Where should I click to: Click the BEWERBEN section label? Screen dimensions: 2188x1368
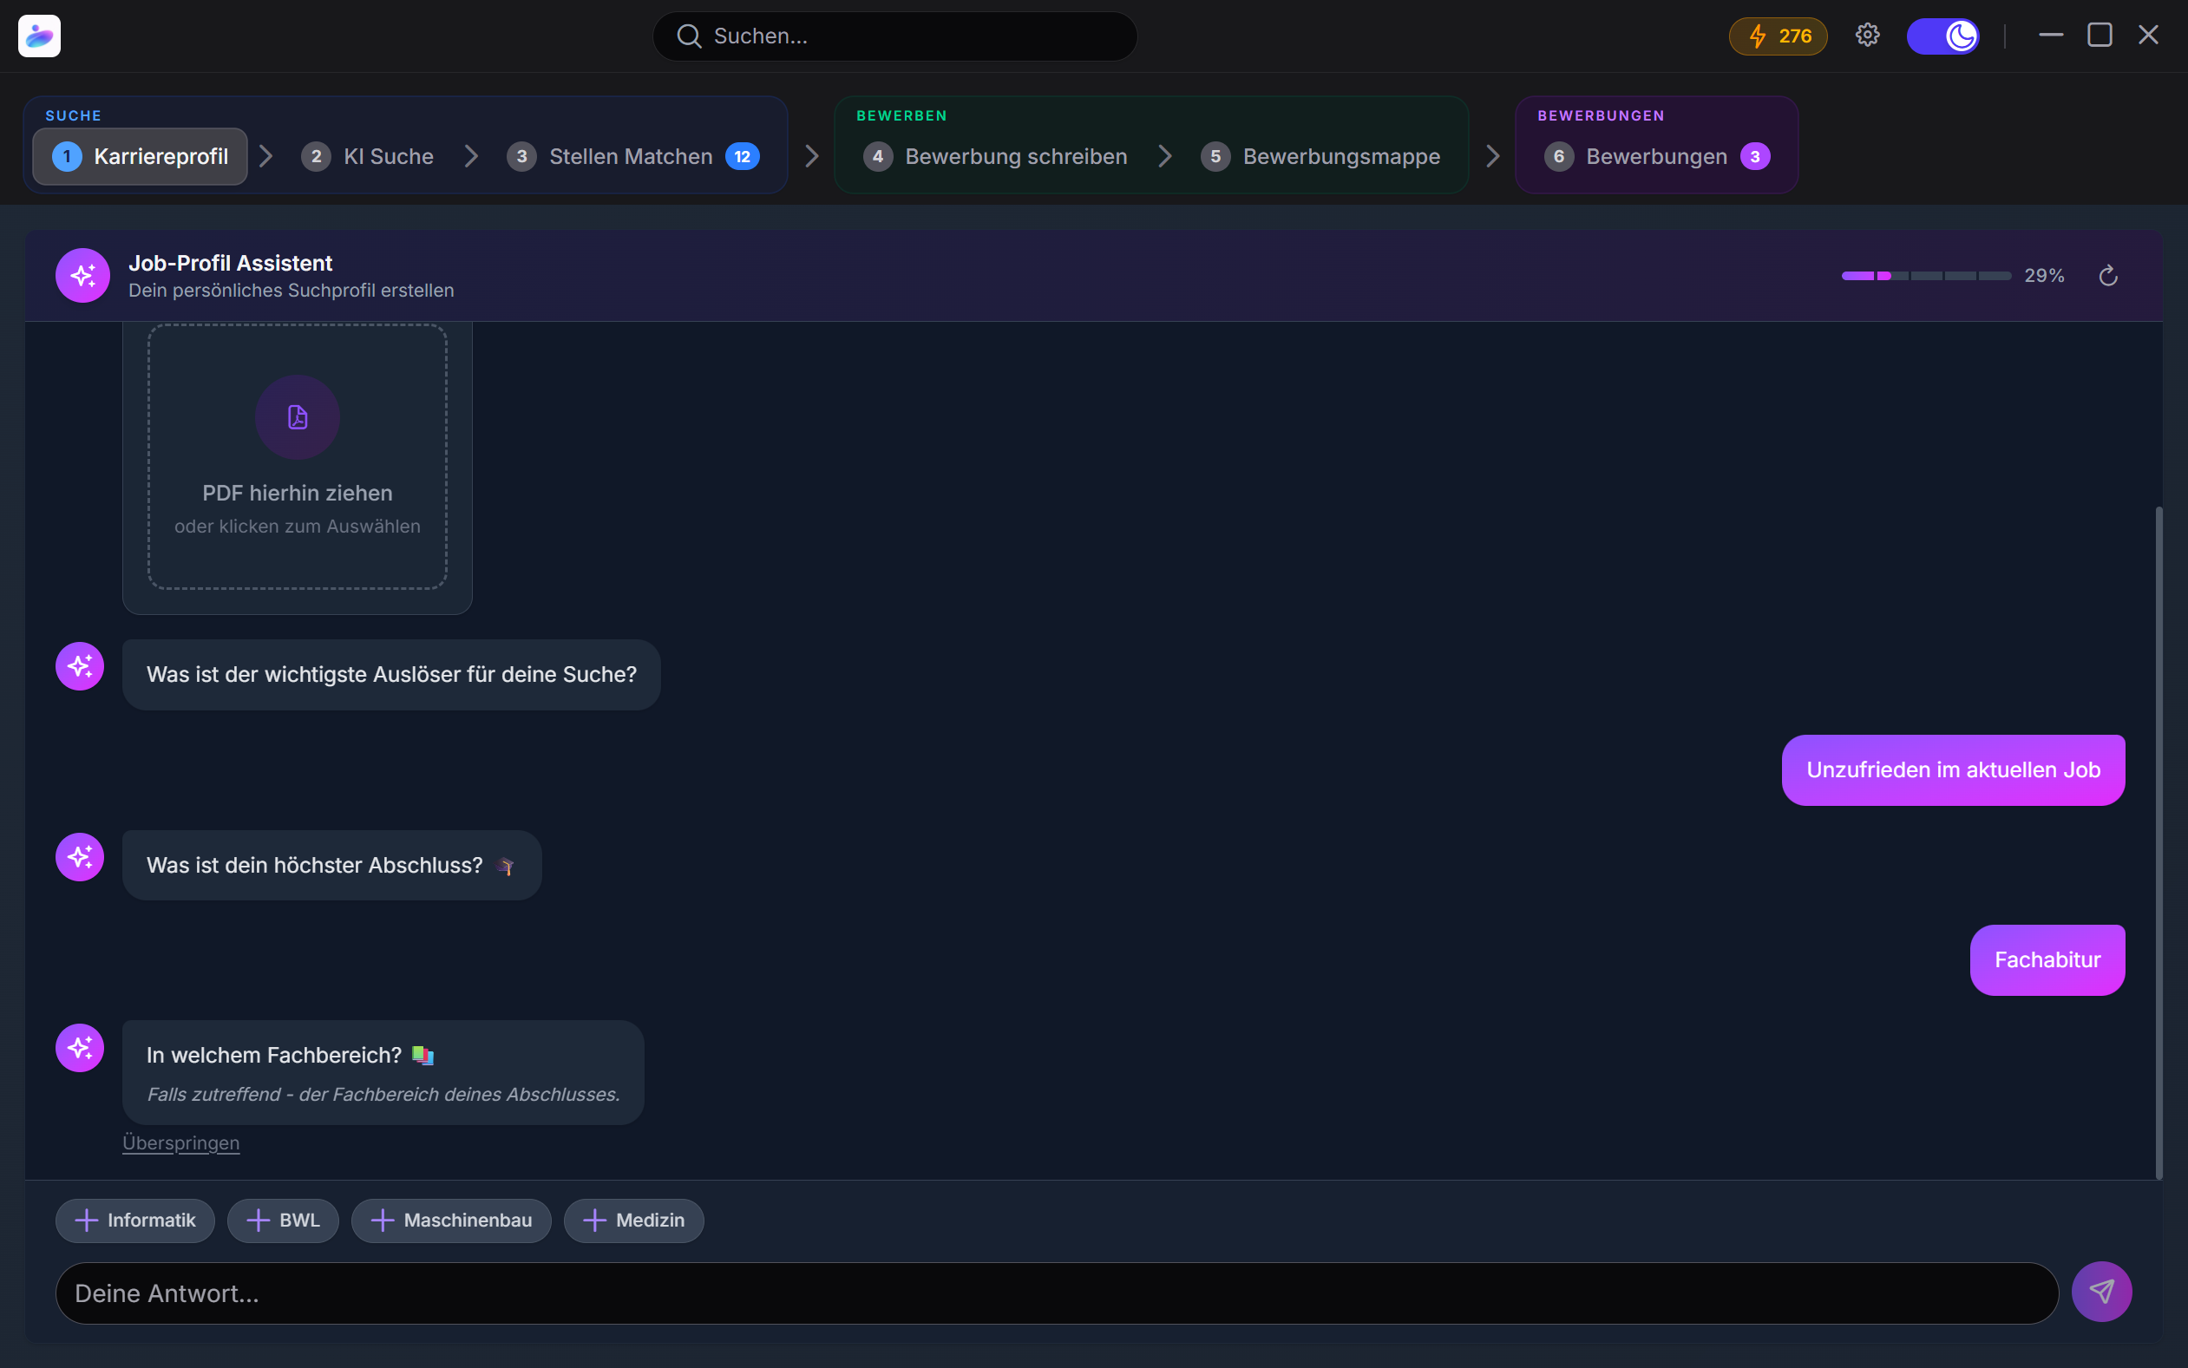pos(901,115)
